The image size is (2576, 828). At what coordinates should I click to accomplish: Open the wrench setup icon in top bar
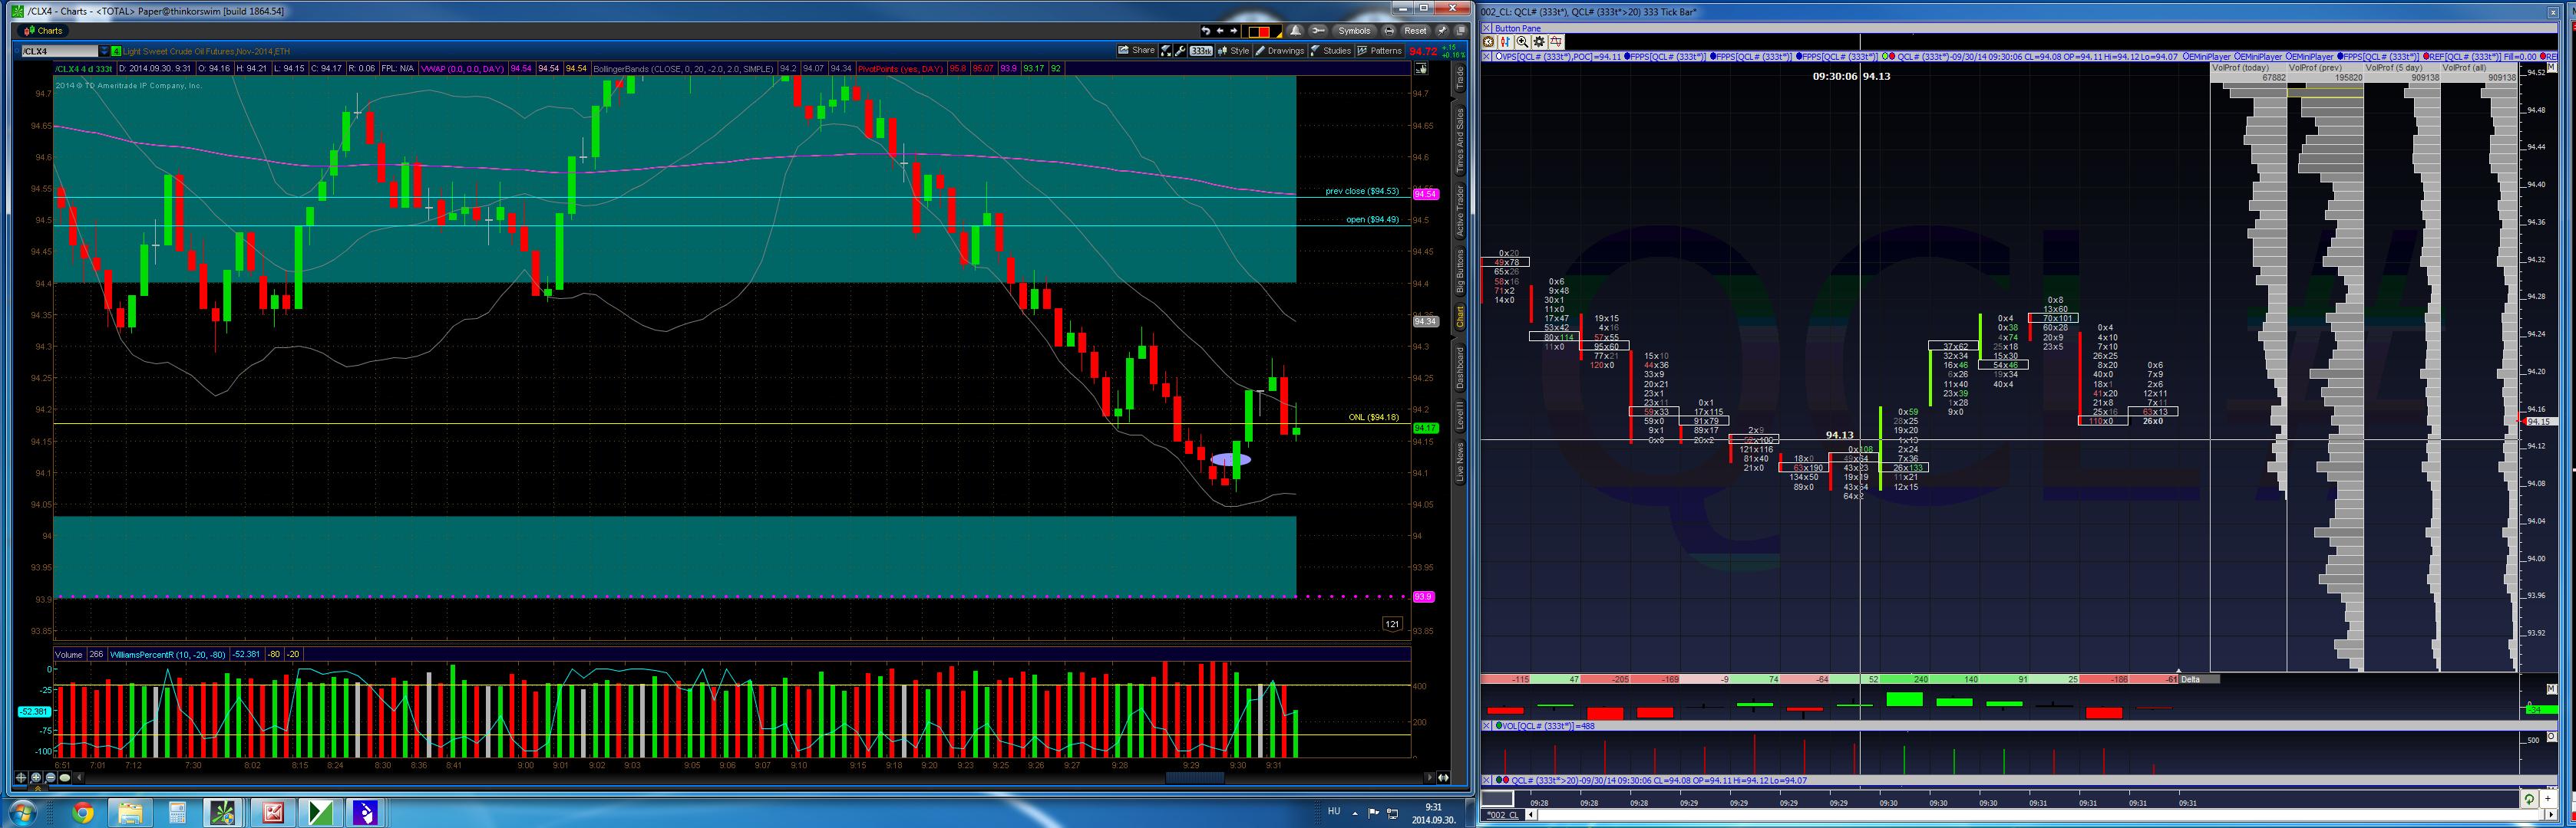(1318, 31)
